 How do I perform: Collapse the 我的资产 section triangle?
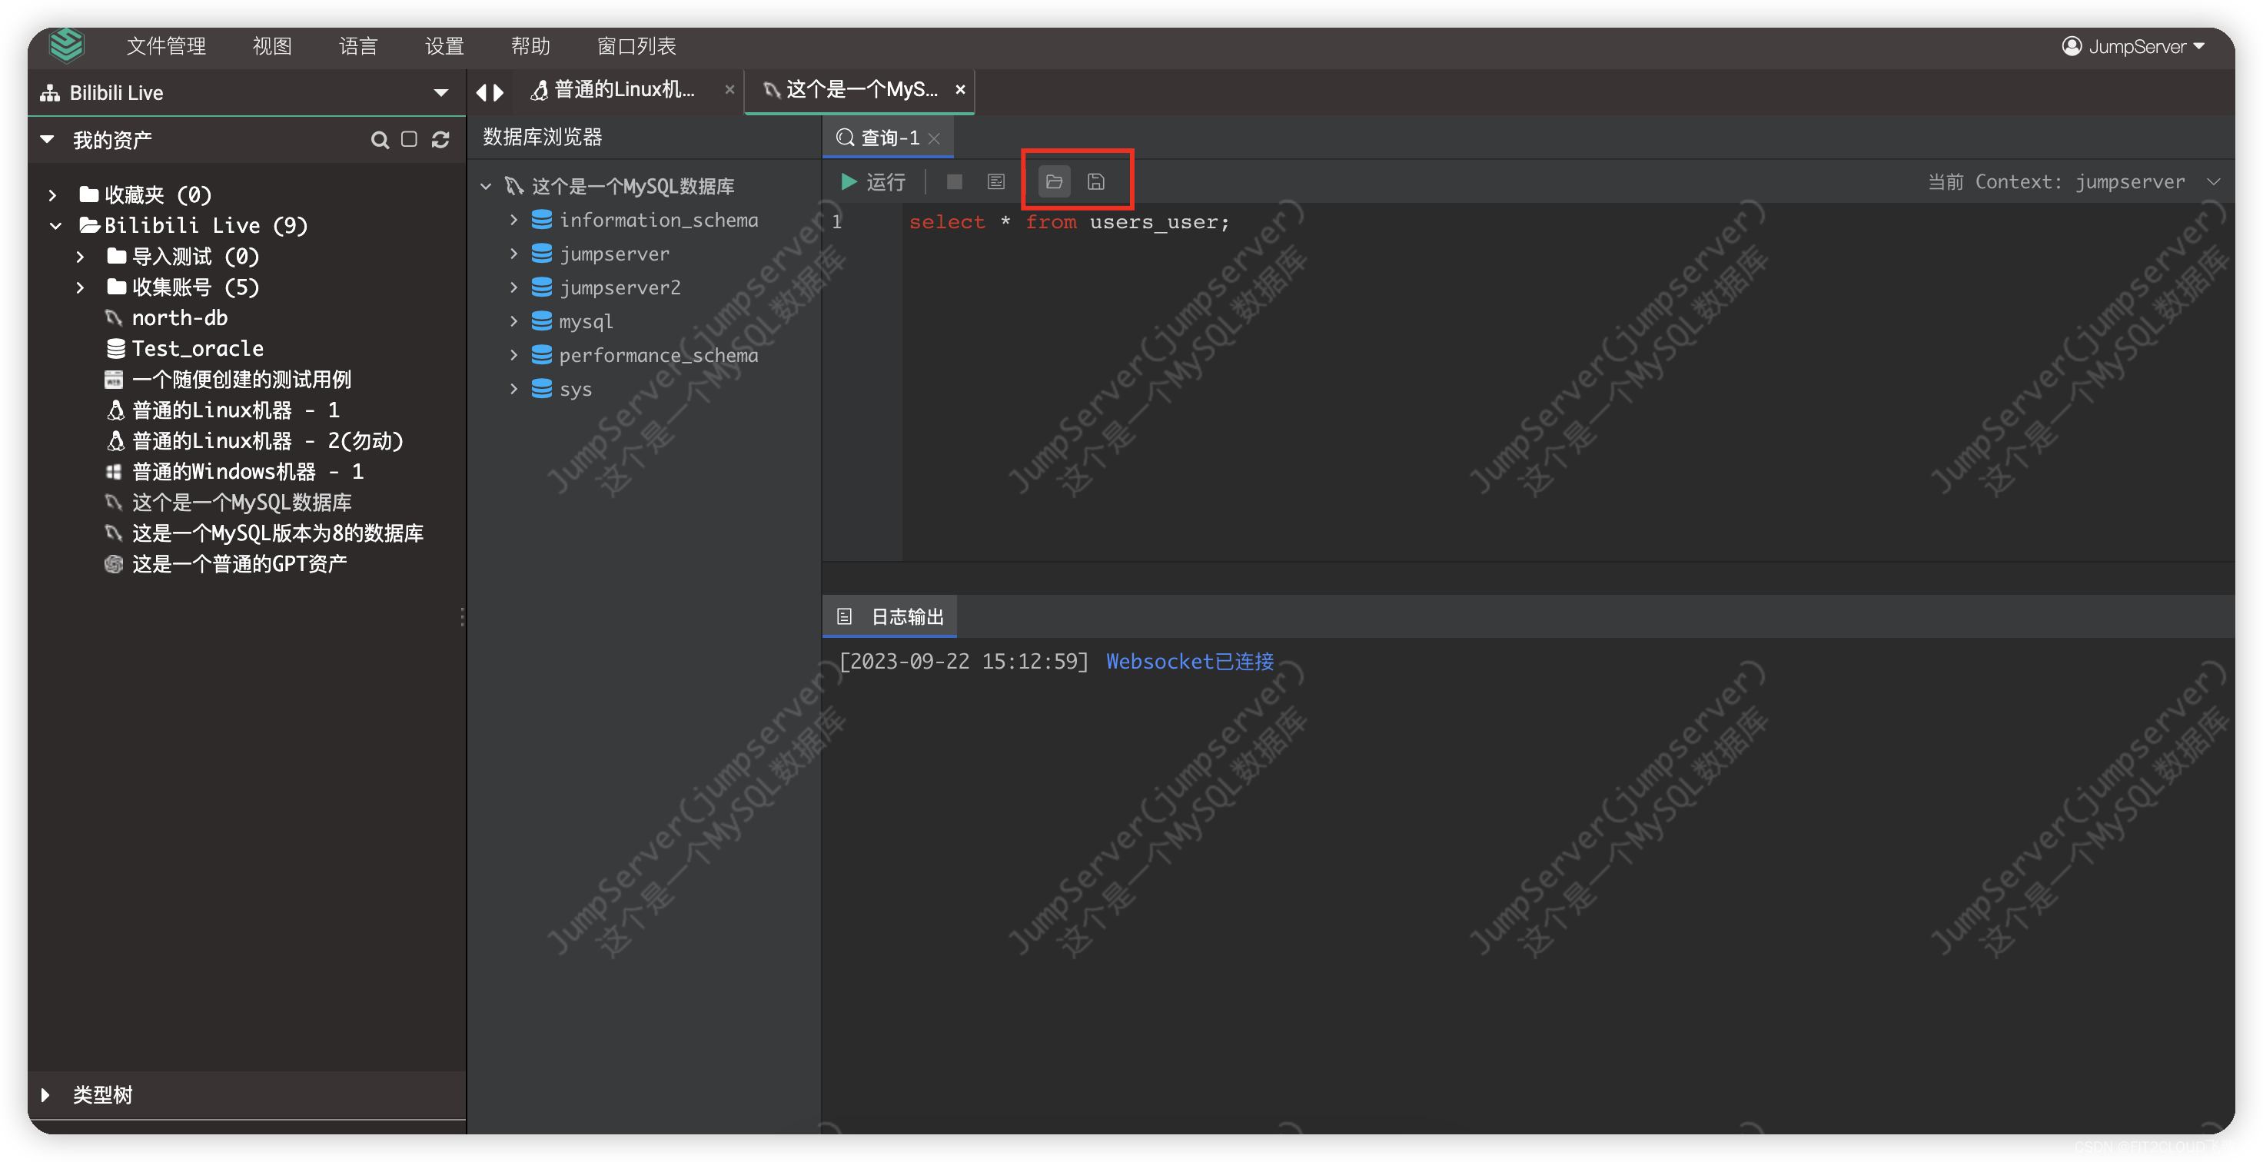(x=48, y=140)
